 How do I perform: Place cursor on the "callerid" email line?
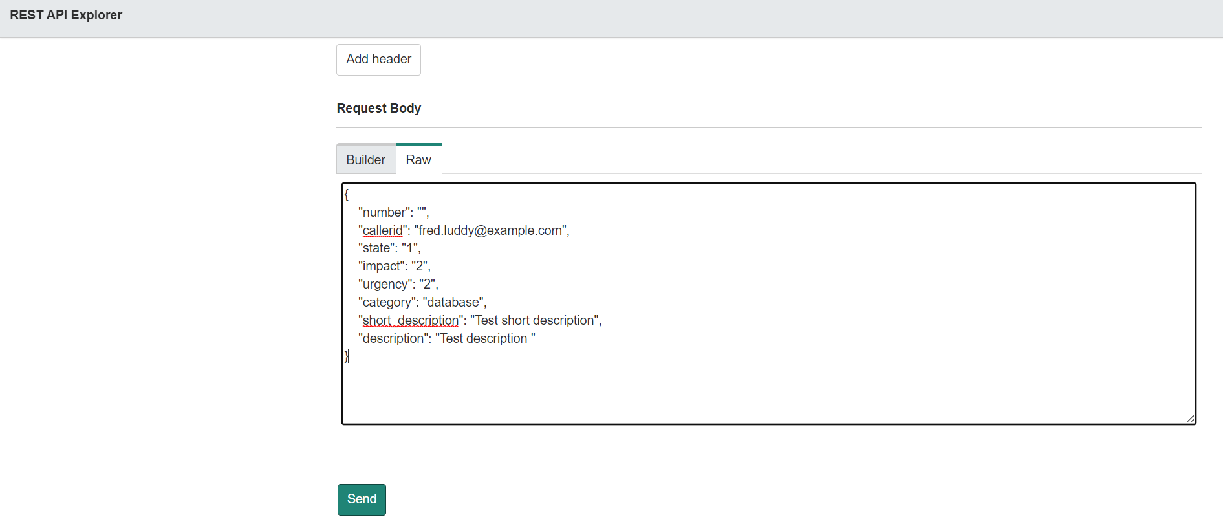click(464, 230)
